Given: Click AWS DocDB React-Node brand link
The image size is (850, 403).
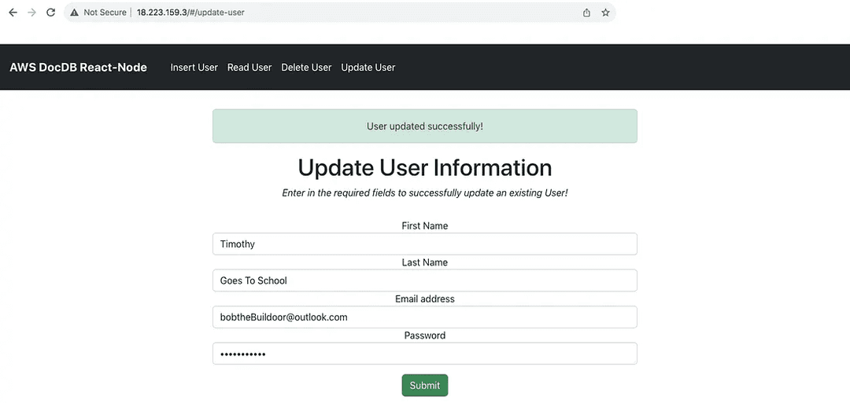Looking at the screenshot, I should click(78, 68).
